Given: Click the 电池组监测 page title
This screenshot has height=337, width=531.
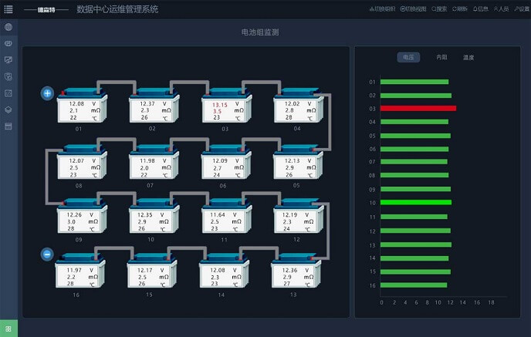Looking at the screenshot, I should pyautogui.click(x=260, y=32).
